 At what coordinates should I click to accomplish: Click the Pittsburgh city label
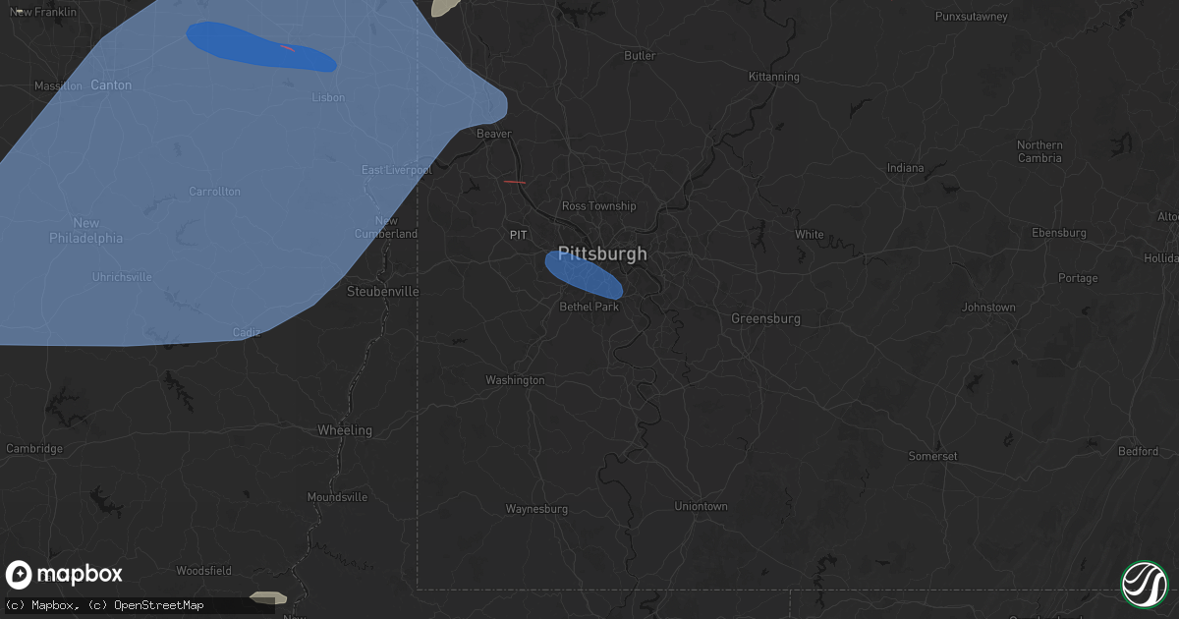tap(602, 253)
